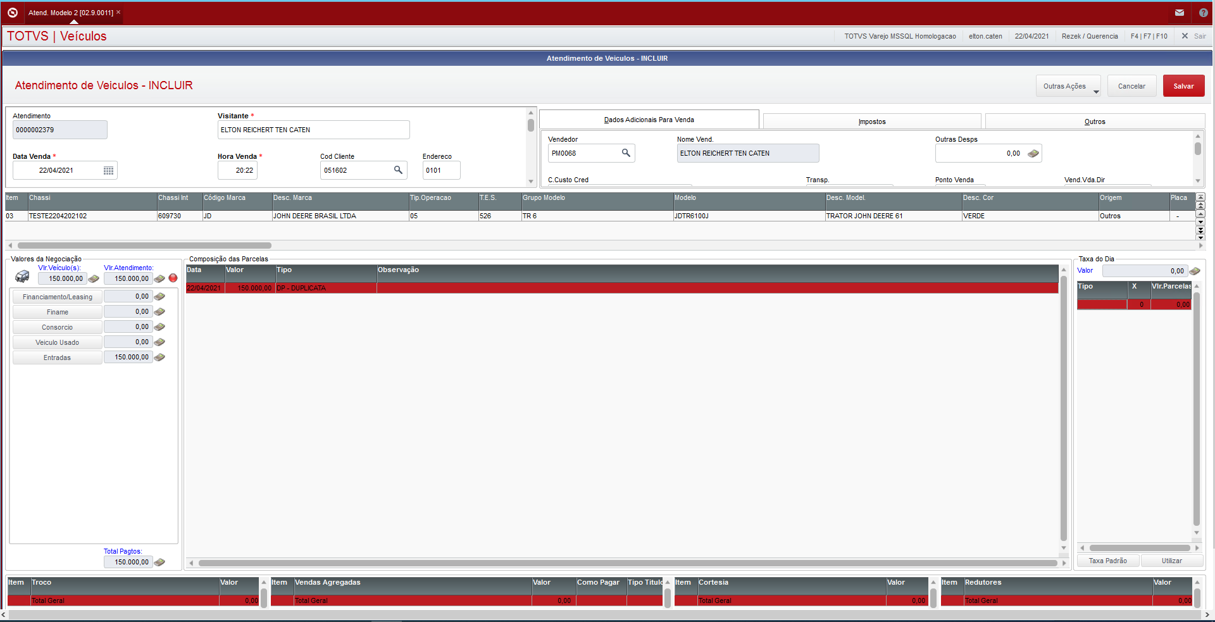Page down in vehicle grid arrows

1200,230
